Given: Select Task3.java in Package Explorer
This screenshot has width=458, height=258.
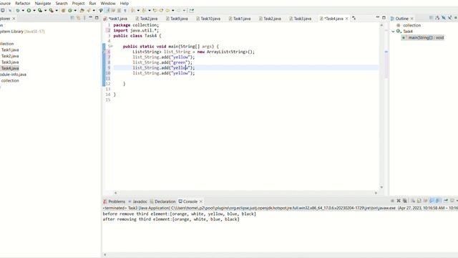Looking at the screenshot, I should [10, 62].
